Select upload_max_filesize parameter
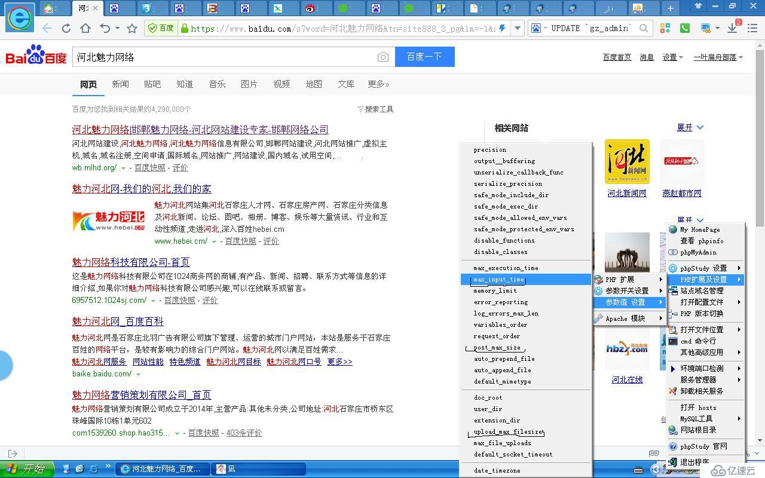The image size is (765, 478). (x=526, y=432)
